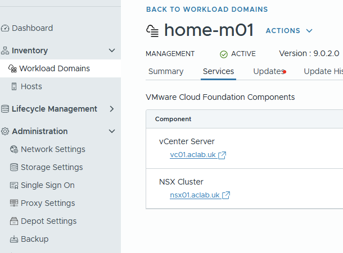This screenshot has height=253, width=343.
Task: Click the Component column header
Action: coord(173,119)
